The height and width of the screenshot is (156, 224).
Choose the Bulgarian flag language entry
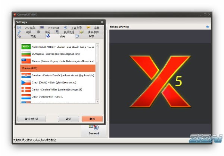click(x=58, y=54)
